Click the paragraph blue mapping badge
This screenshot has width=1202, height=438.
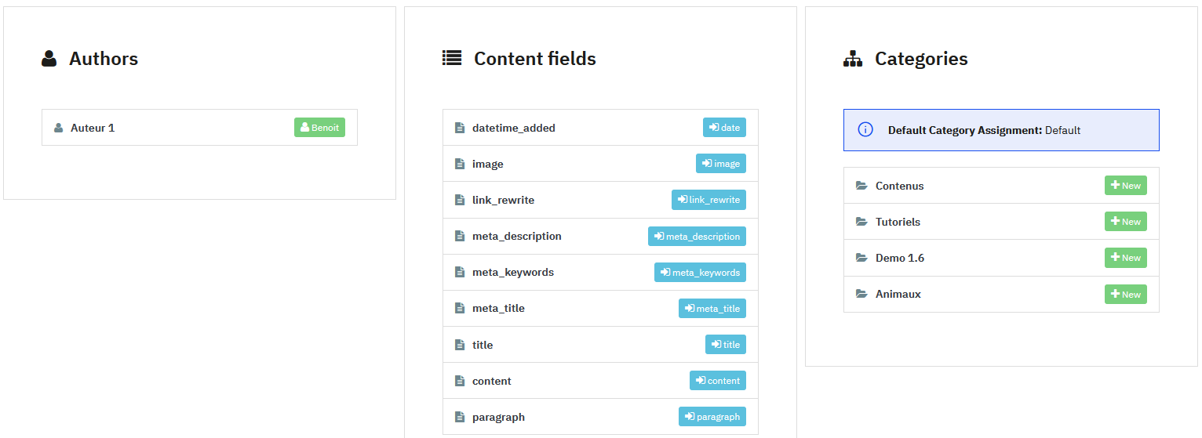(712, 417)
